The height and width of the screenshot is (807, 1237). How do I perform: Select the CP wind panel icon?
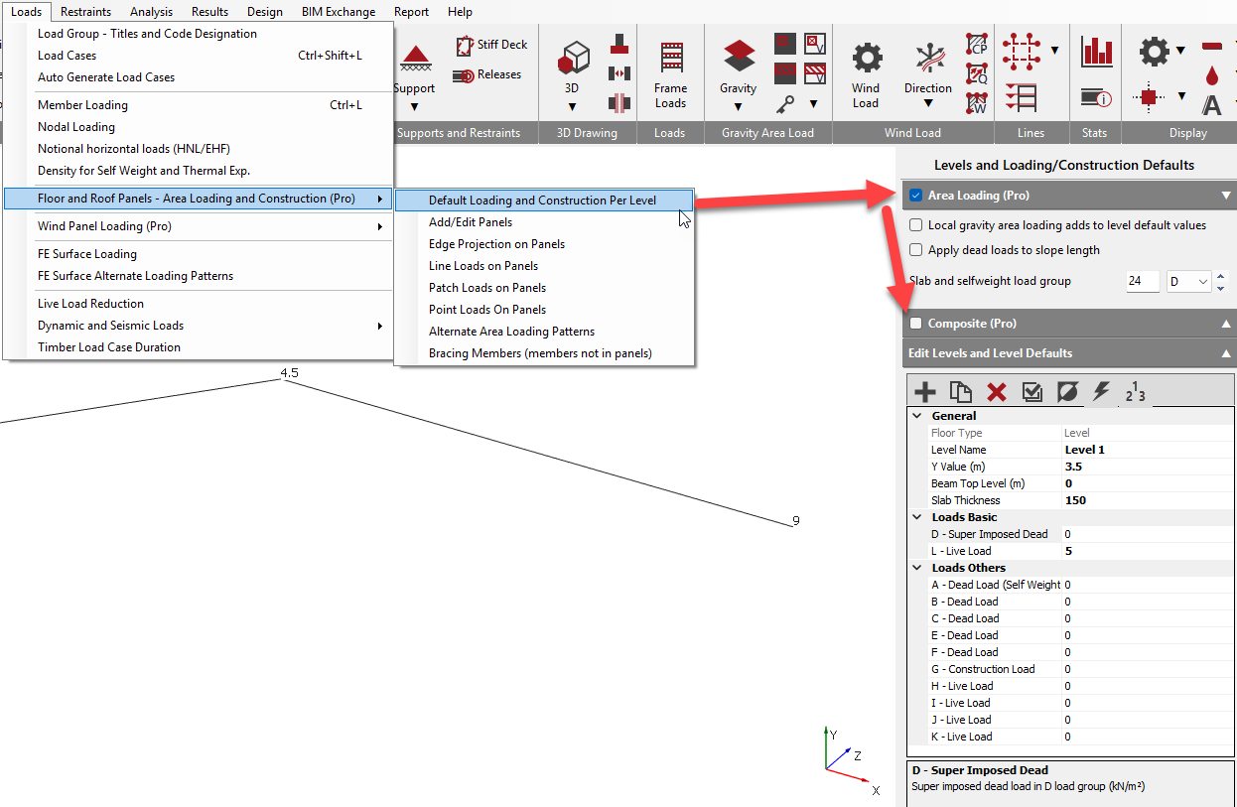977,44
